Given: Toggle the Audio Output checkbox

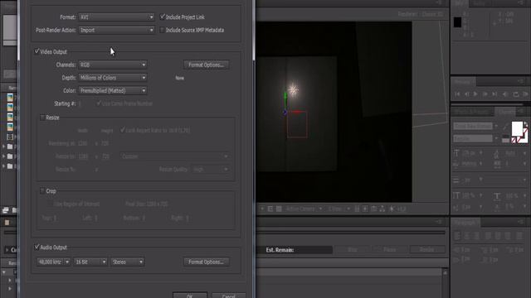Looking at the screenshot, I should click(37, 247).
